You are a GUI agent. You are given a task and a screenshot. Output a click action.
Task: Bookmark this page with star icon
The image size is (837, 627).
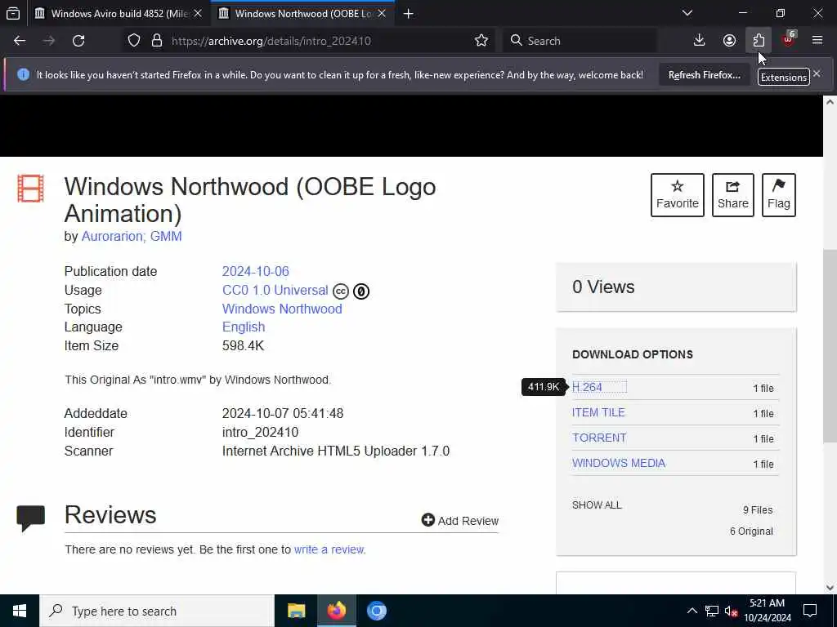pyautogui.click(x=481, y=41)
